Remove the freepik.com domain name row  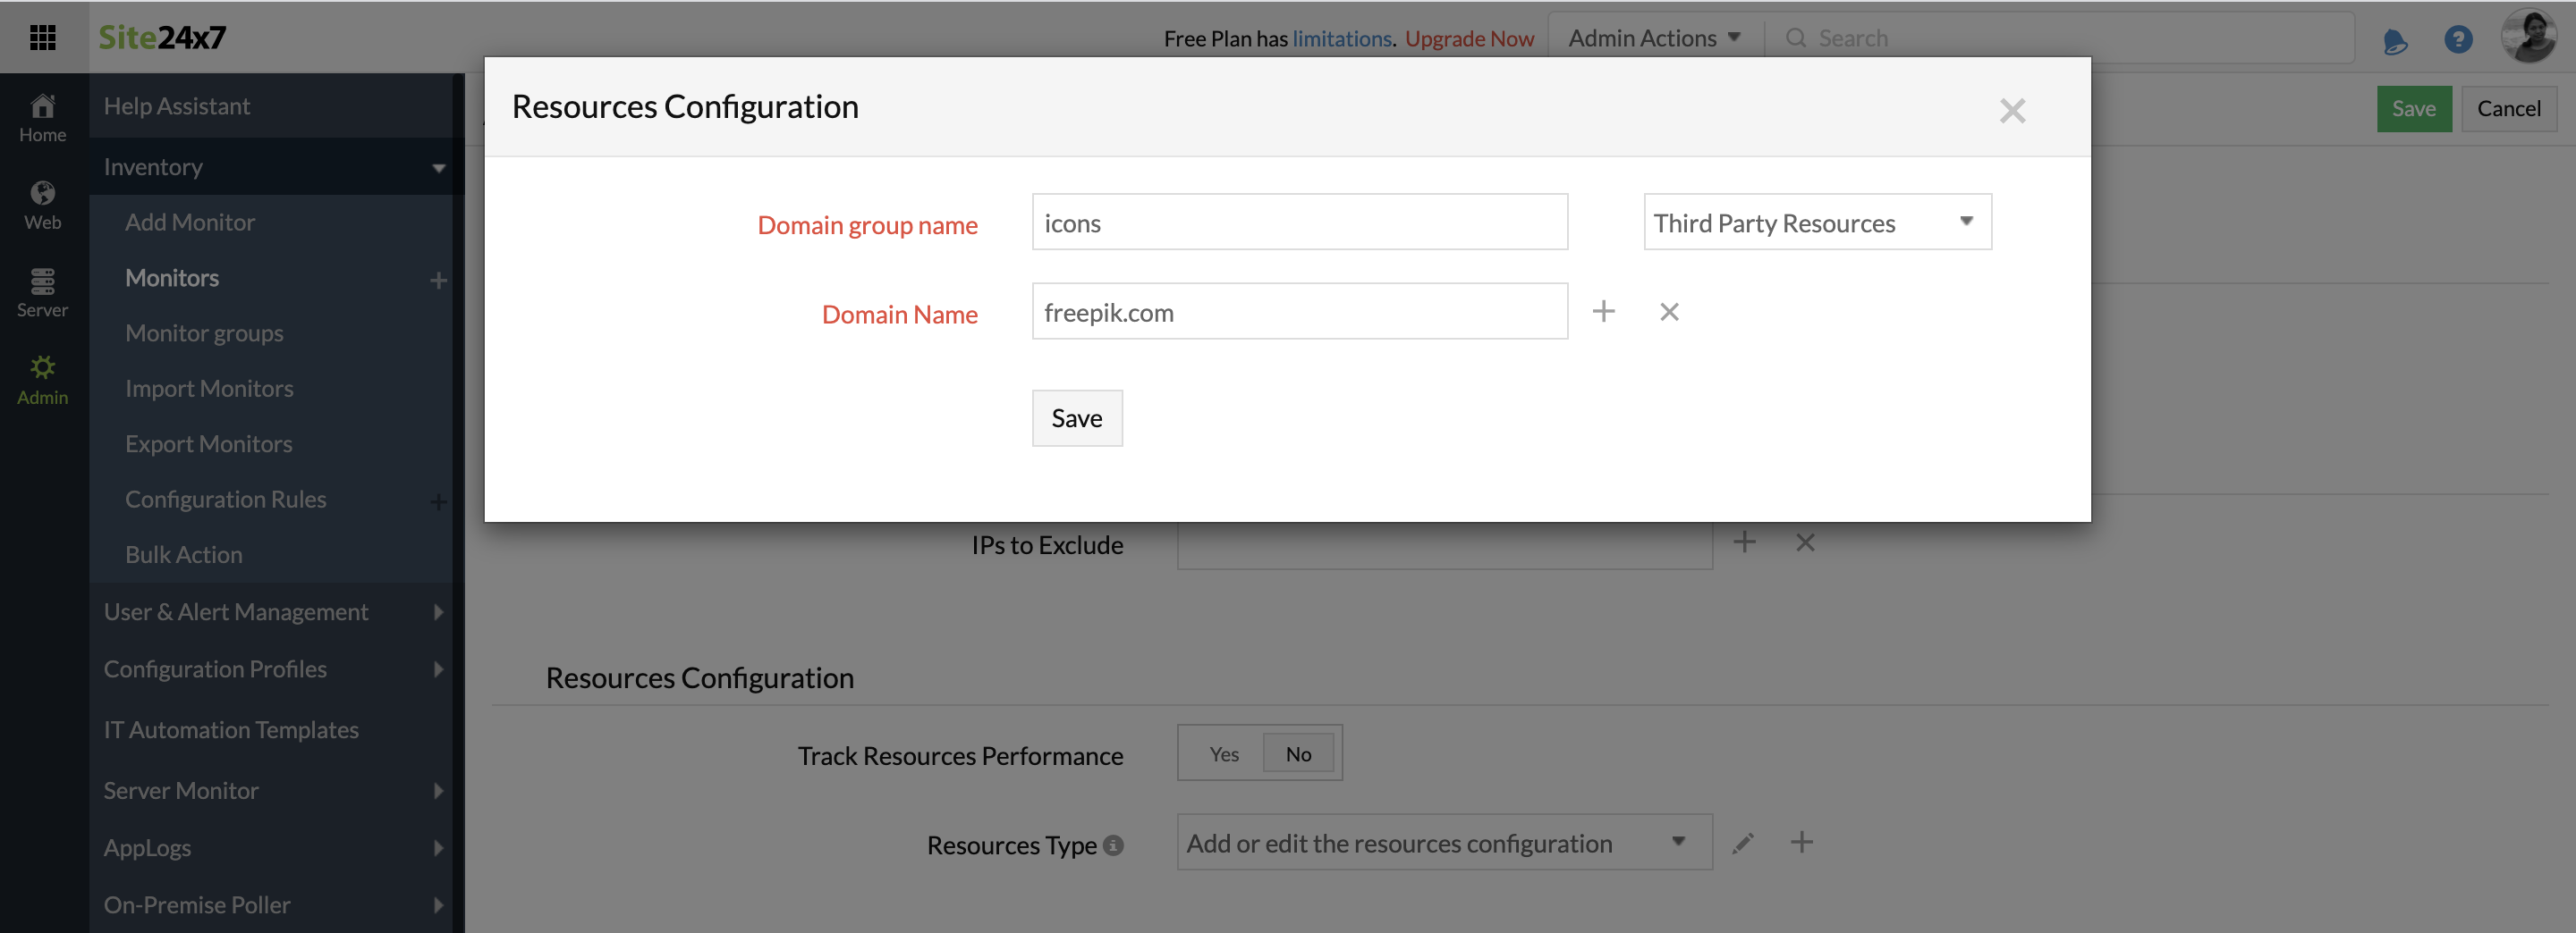coord(1668,312)
